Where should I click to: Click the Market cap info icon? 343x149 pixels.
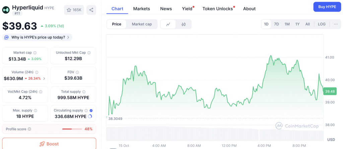35,53
